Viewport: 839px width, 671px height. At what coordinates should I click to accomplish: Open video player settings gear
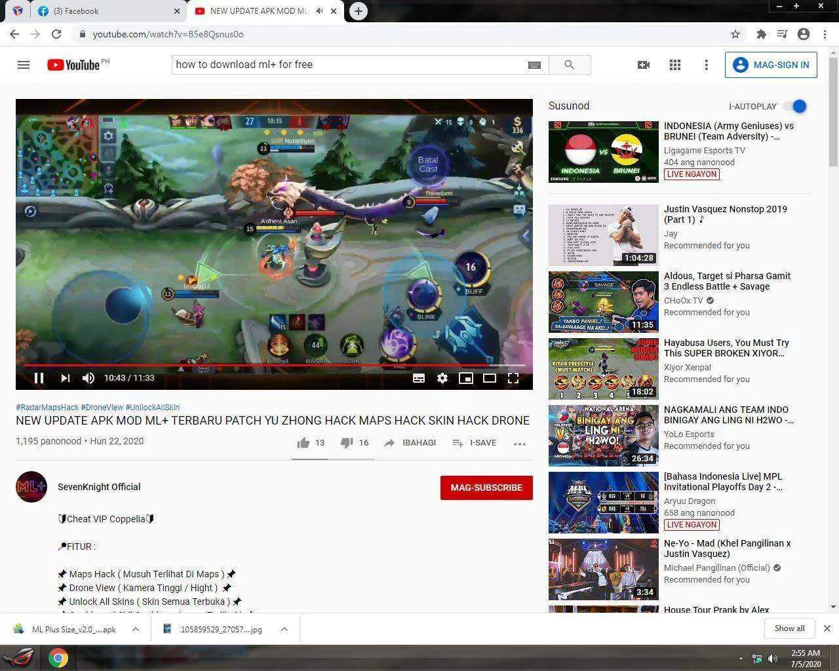(442, 378)
